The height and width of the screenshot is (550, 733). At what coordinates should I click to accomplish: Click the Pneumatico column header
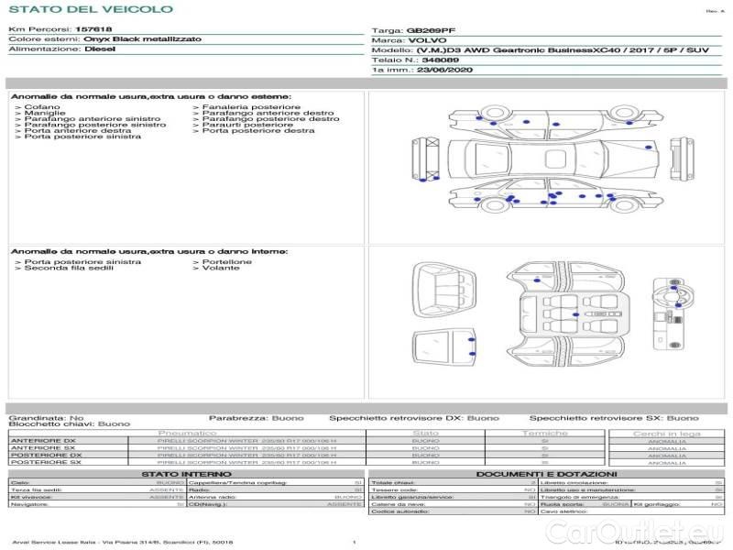(187, 433)
